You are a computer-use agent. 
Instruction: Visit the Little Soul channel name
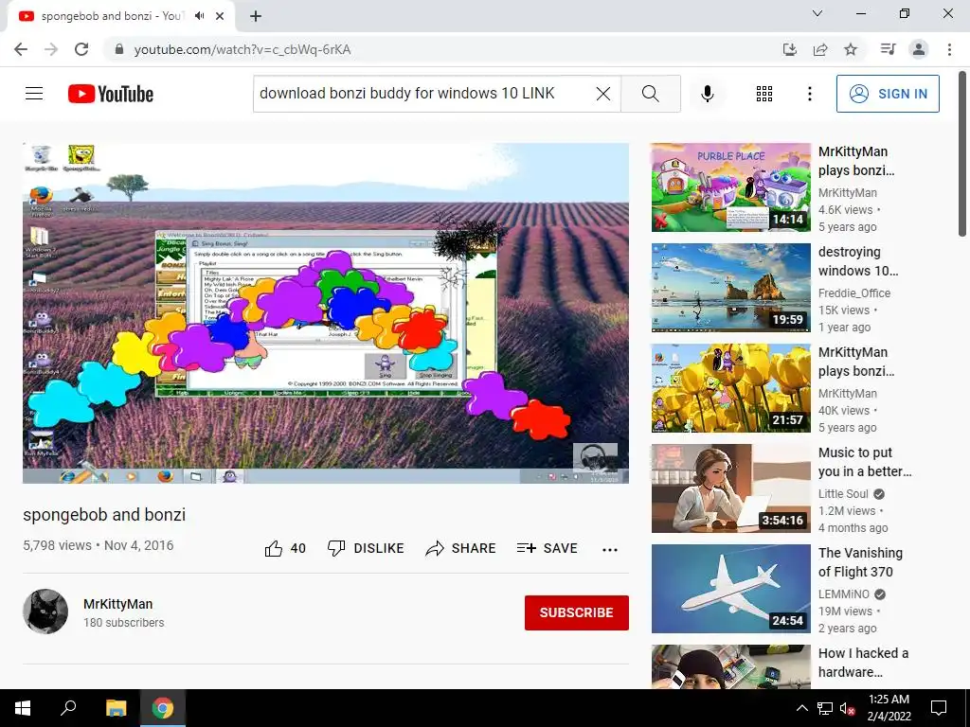[x=843, y=494]
